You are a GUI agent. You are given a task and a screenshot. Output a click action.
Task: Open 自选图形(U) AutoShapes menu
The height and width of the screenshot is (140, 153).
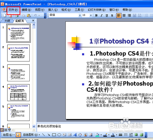click(x=32, y=135)
